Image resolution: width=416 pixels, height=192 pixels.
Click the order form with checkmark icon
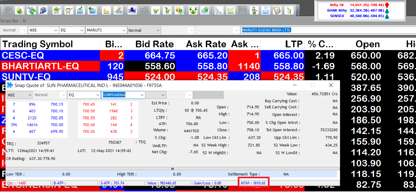coord(80,10)
